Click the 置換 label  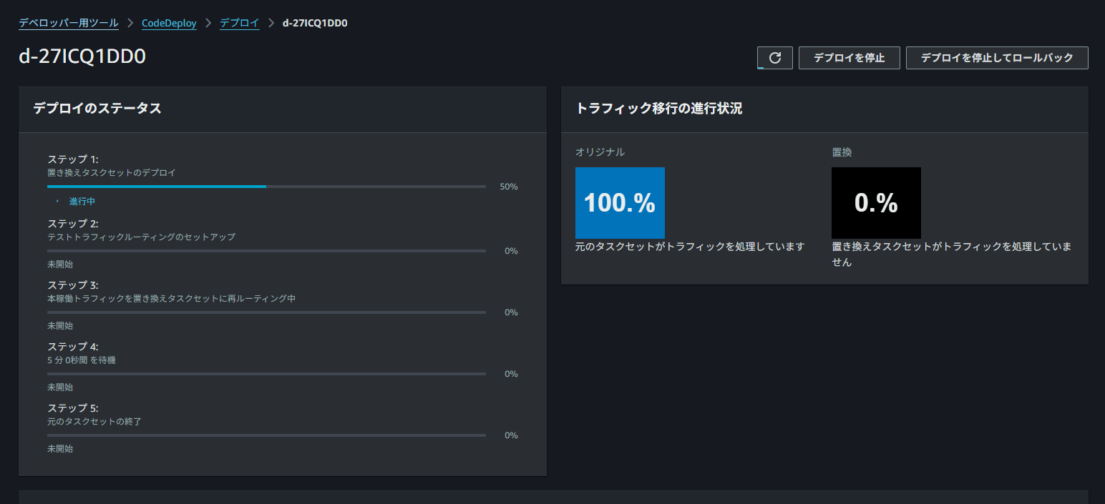(x=842, y=152)
